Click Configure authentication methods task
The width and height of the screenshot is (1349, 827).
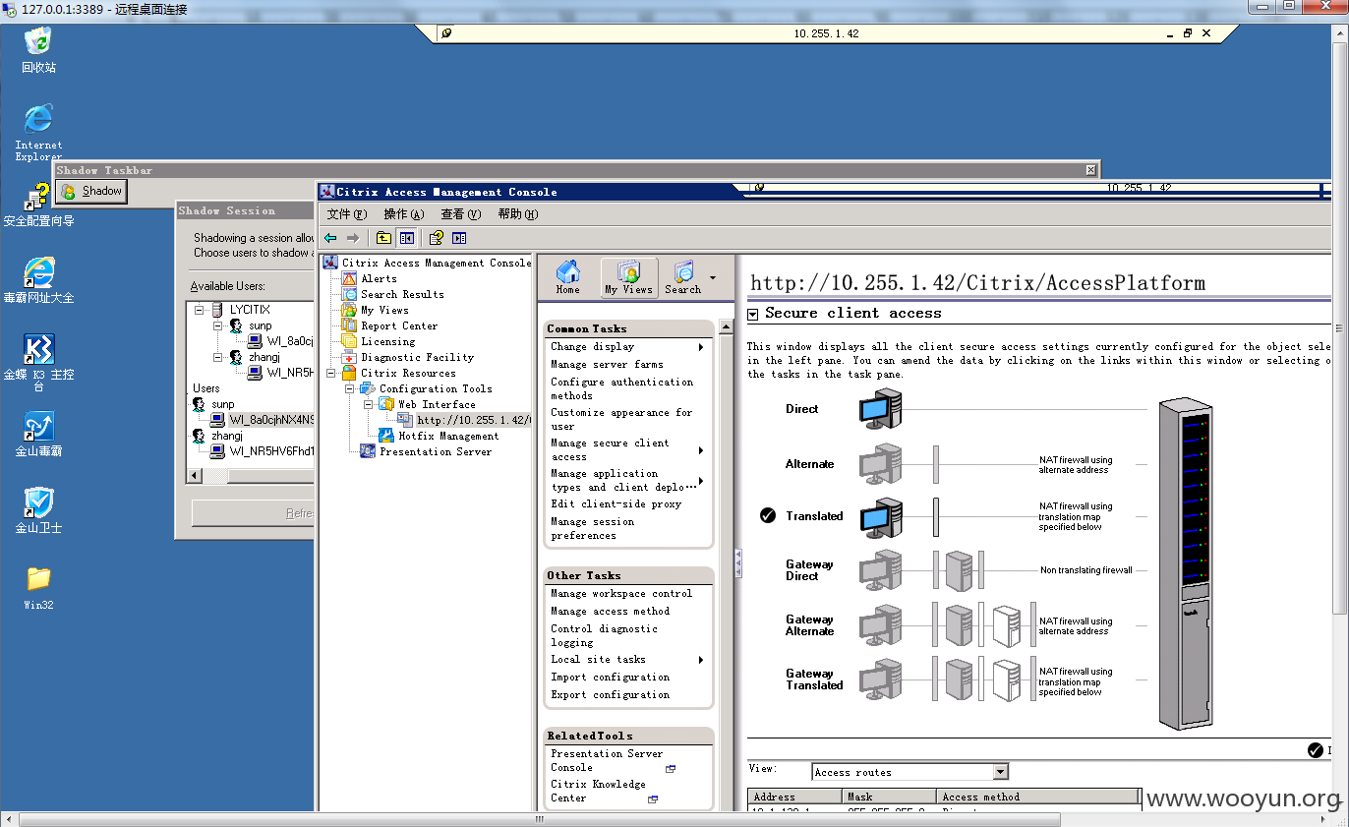(621, 389)
